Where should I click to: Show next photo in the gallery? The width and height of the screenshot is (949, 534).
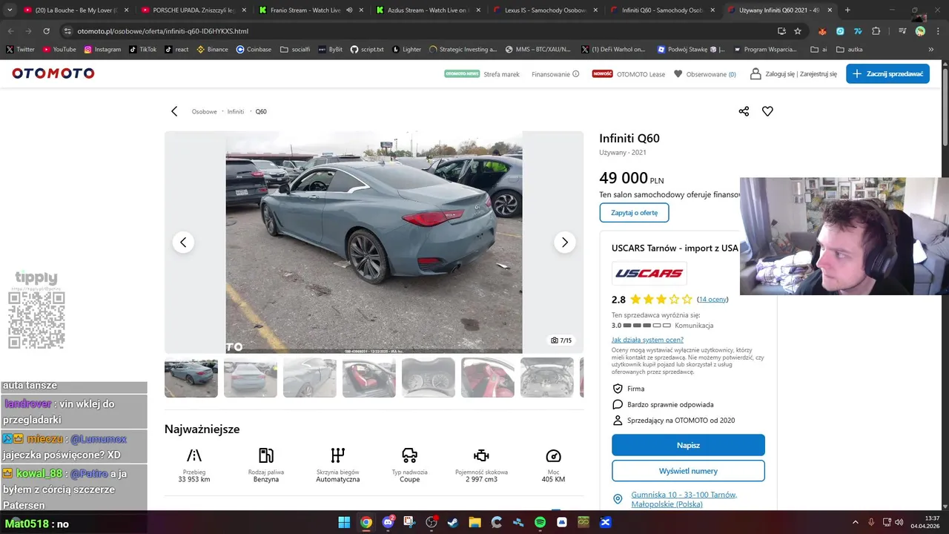tap(565, 243)
